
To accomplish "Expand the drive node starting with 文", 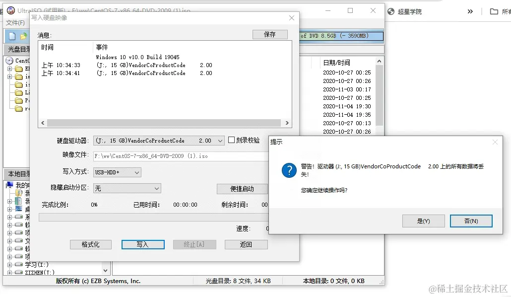I will click(x=9, y=241).
